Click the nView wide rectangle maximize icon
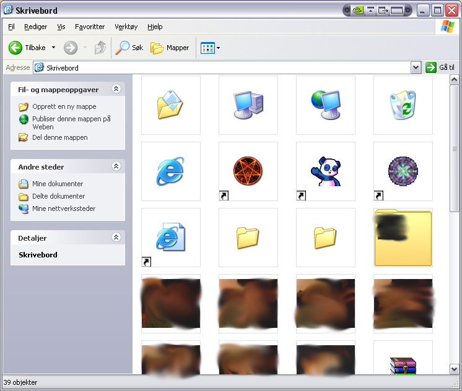Screen dimensions: 462x391 tap(396, 11)
